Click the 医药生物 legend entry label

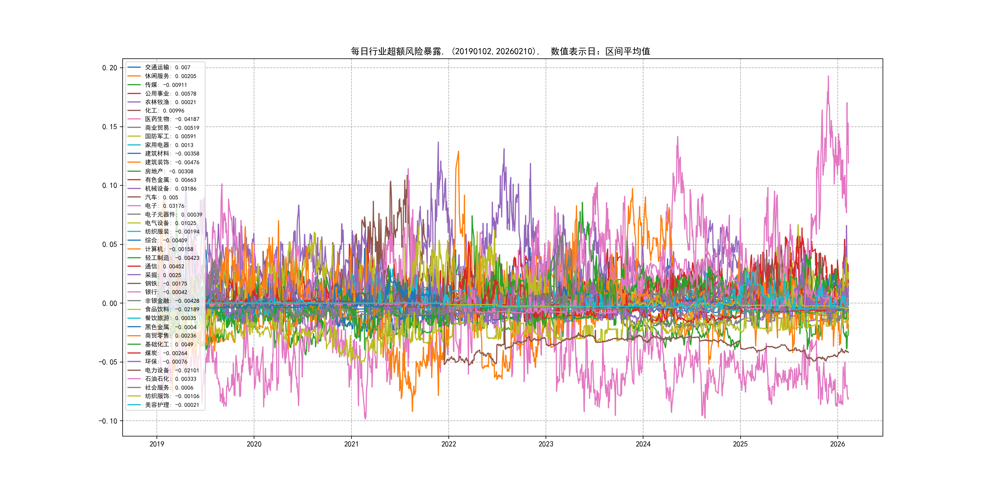coord(172,119)
